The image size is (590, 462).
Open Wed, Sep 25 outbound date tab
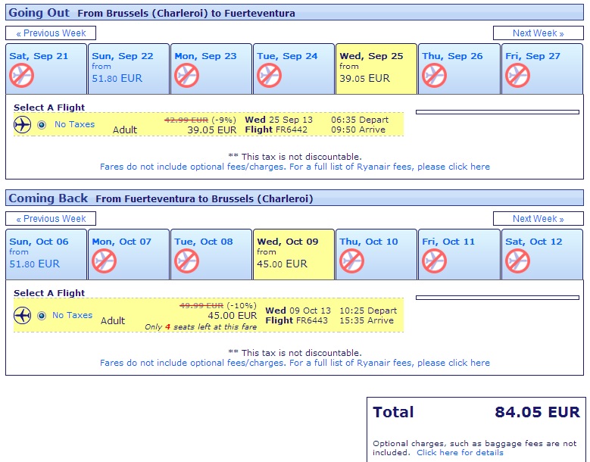[x=376, y=69]
